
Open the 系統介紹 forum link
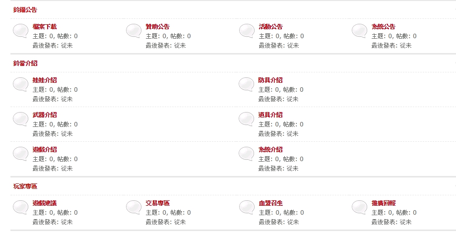[270, 150]
